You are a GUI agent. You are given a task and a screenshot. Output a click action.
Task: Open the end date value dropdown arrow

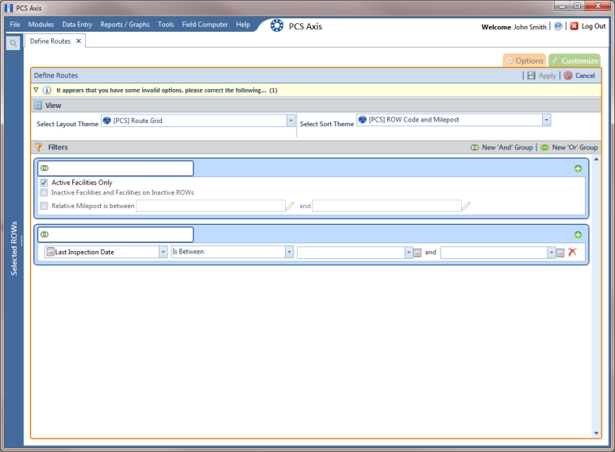[x=552, y=253]
